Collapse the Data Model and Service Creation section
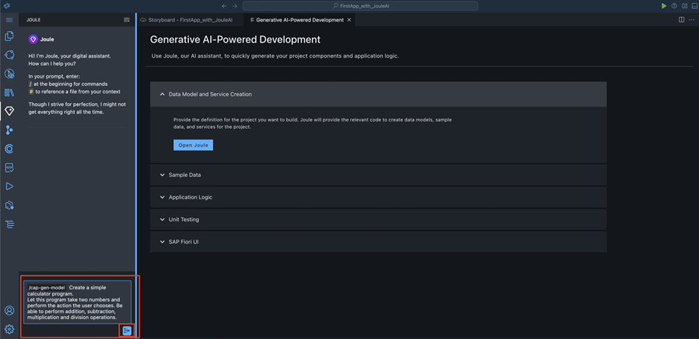The width and height of the screenshot is (699, 339). [x=163, y=94]
